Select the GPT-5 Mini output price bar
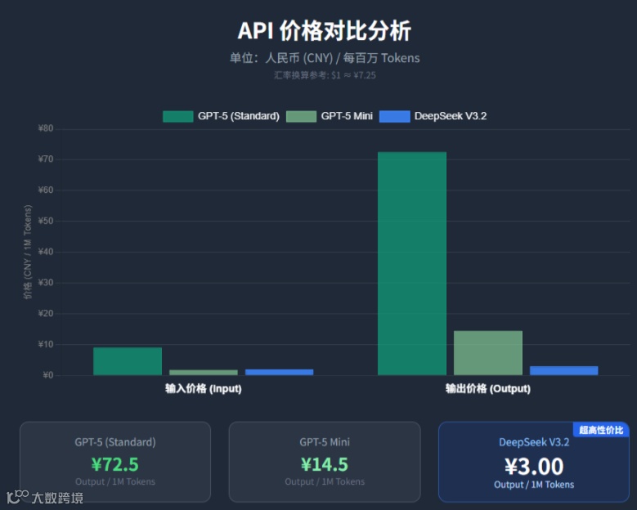This screenshot has height=510, width=637. click(488, 353)
